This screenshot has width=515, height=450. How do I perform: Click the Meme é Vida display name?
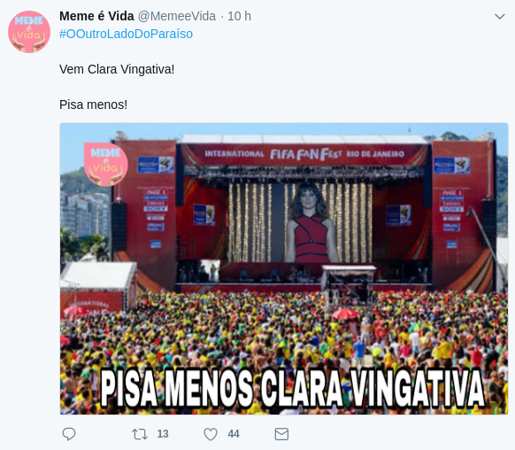pos(96,16)
